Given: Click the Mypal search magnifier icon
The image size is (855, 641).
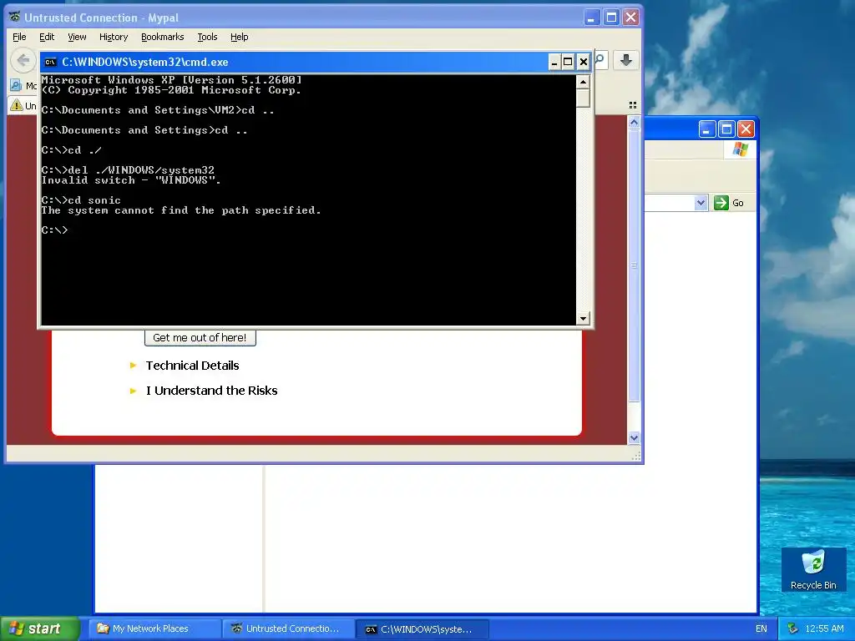Looking at the screenshot, I should pos(600,59).
